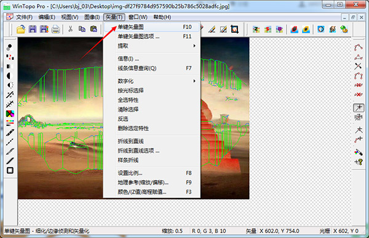369x238 pixels.
Task: Choose 反选 menu entry
Action: tap(152, 119)
